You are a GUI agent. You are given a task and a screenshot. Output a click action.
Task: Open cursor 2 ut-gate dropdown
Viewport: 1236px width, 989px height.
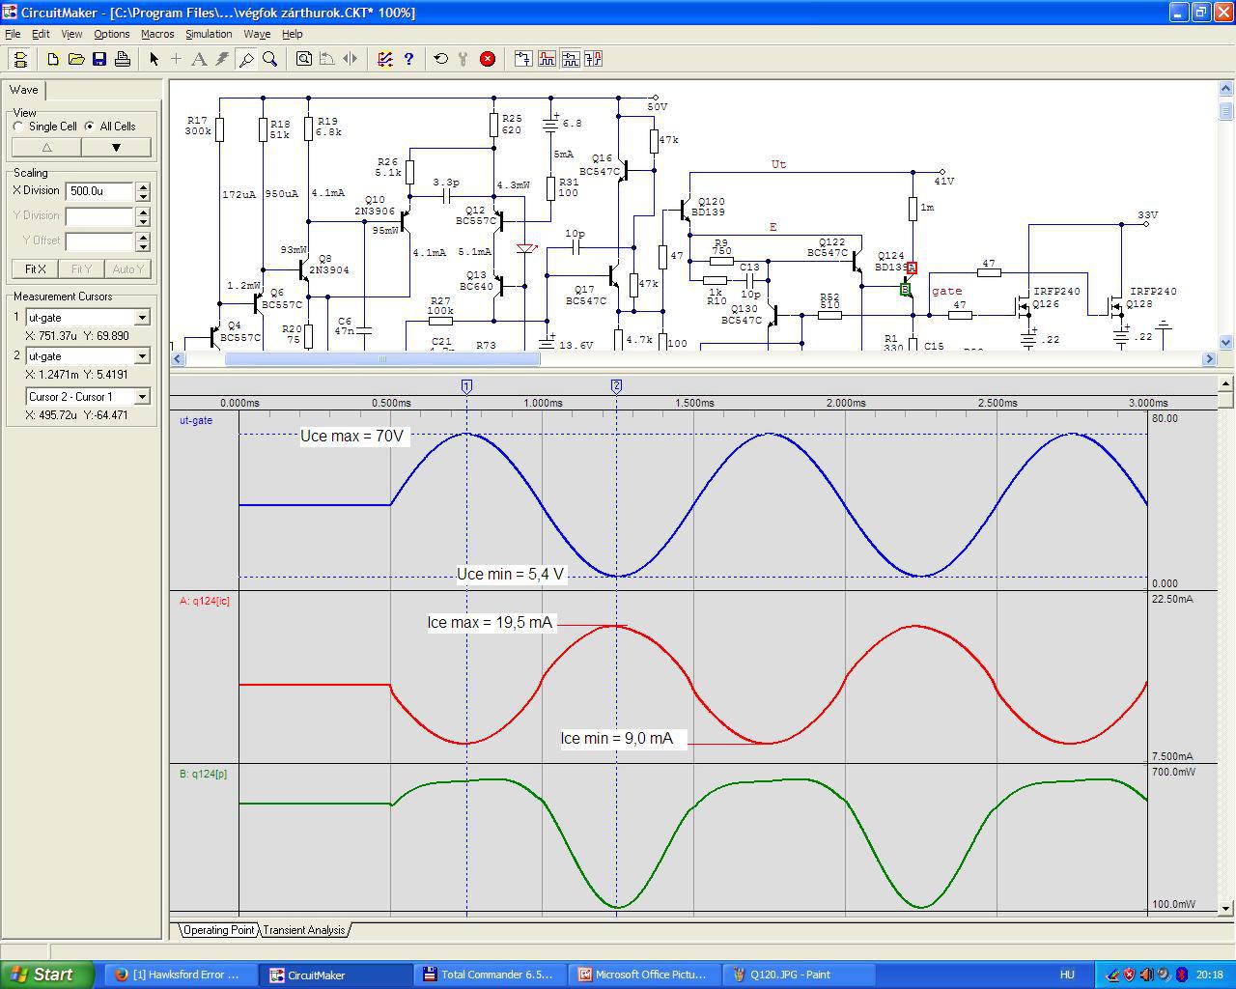(142, 356)
